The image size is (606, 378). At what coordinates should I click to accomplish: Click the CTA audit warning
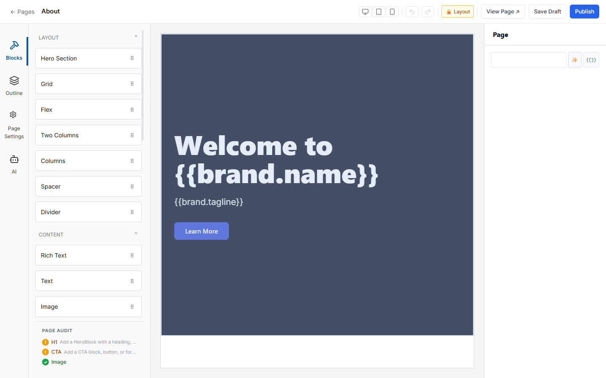[89, 352]
